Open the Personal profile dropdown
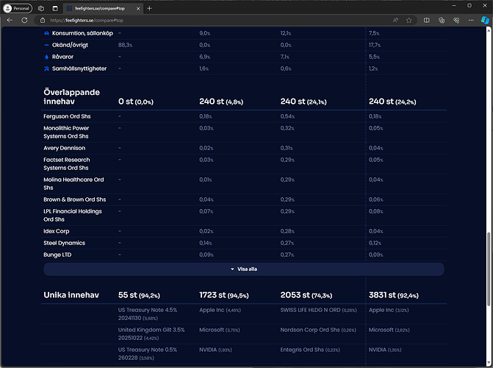This screenshot has height=368, width=493. pos(18,7)
